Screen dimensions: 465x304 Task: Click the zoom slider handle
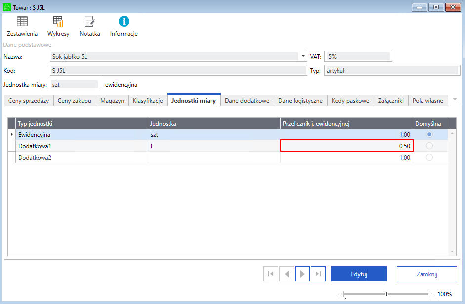386,294
